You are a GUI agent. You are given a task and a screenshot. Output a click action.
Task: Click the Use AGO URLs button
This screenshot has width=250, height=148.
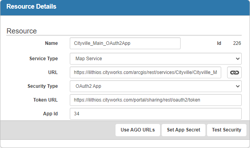point(138,130)
